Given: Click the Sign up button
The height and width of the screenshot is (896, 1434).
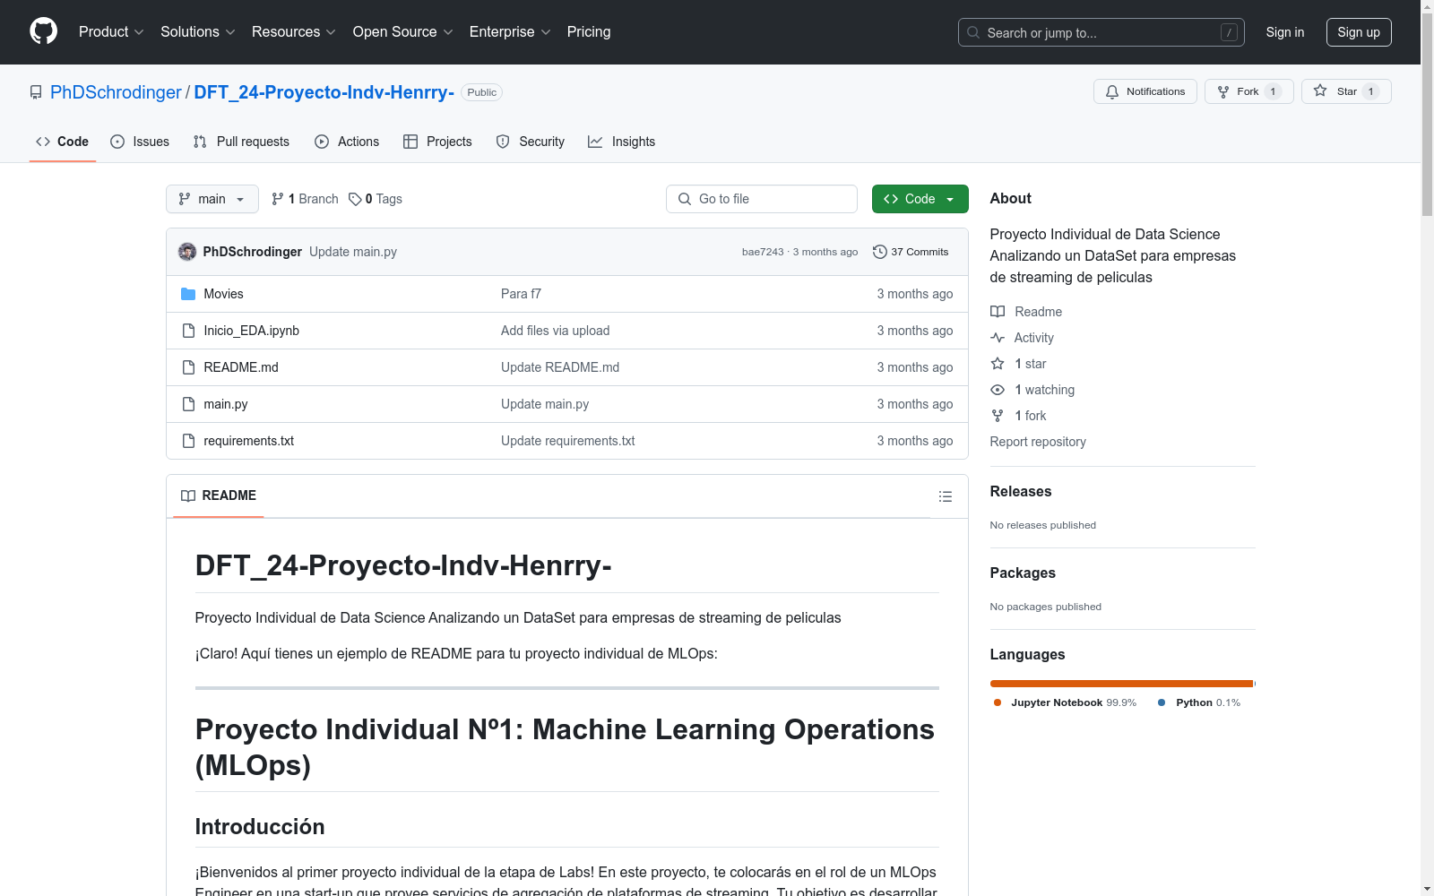Looking at the screenshot, I should (1359, 32).
